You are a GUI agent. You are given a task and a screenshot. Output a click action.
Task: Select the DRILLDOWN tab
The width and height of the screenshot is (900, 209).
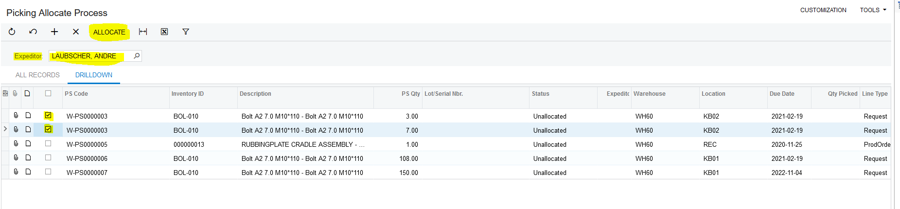coord(94,75)
